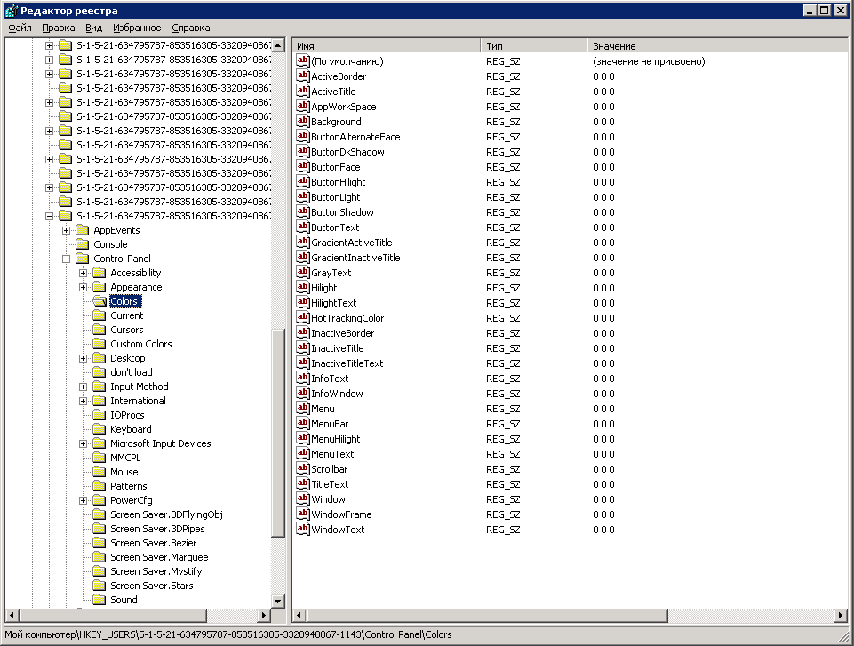Click the Keyboard folder icon
The height and width of the screenshot is (646, 854).
100,428
